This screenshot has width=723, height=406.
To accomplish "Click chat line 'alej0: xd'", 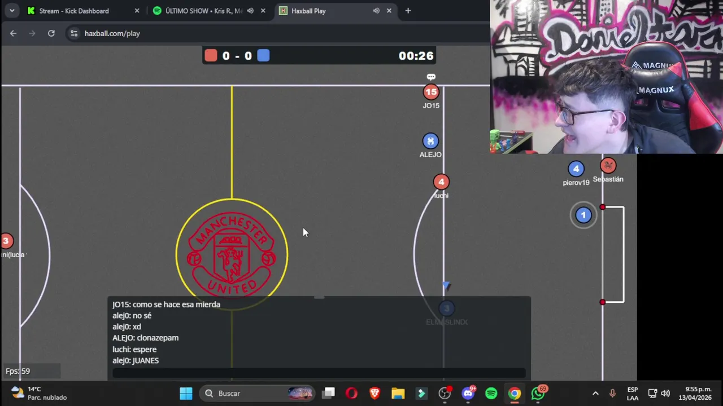I will (x=127, y=326).
